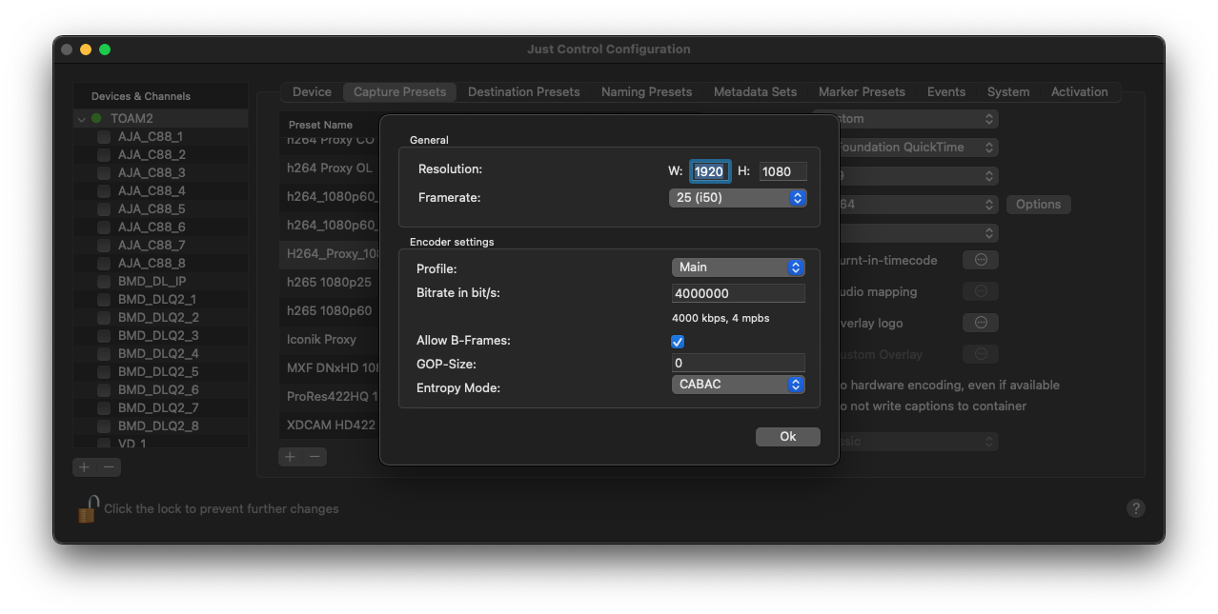The image size is (1218, 614).
Task: Click the GOP-Size input field
Action: [x=739, y=363]
